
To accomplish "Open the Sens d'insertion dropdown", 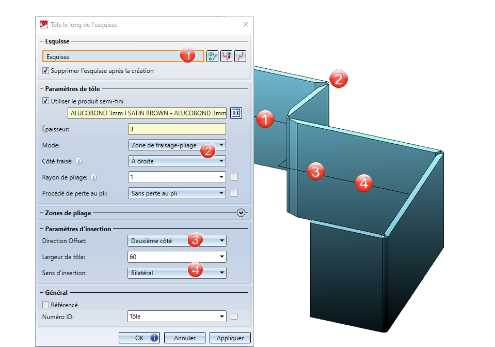I will point(177,273).
